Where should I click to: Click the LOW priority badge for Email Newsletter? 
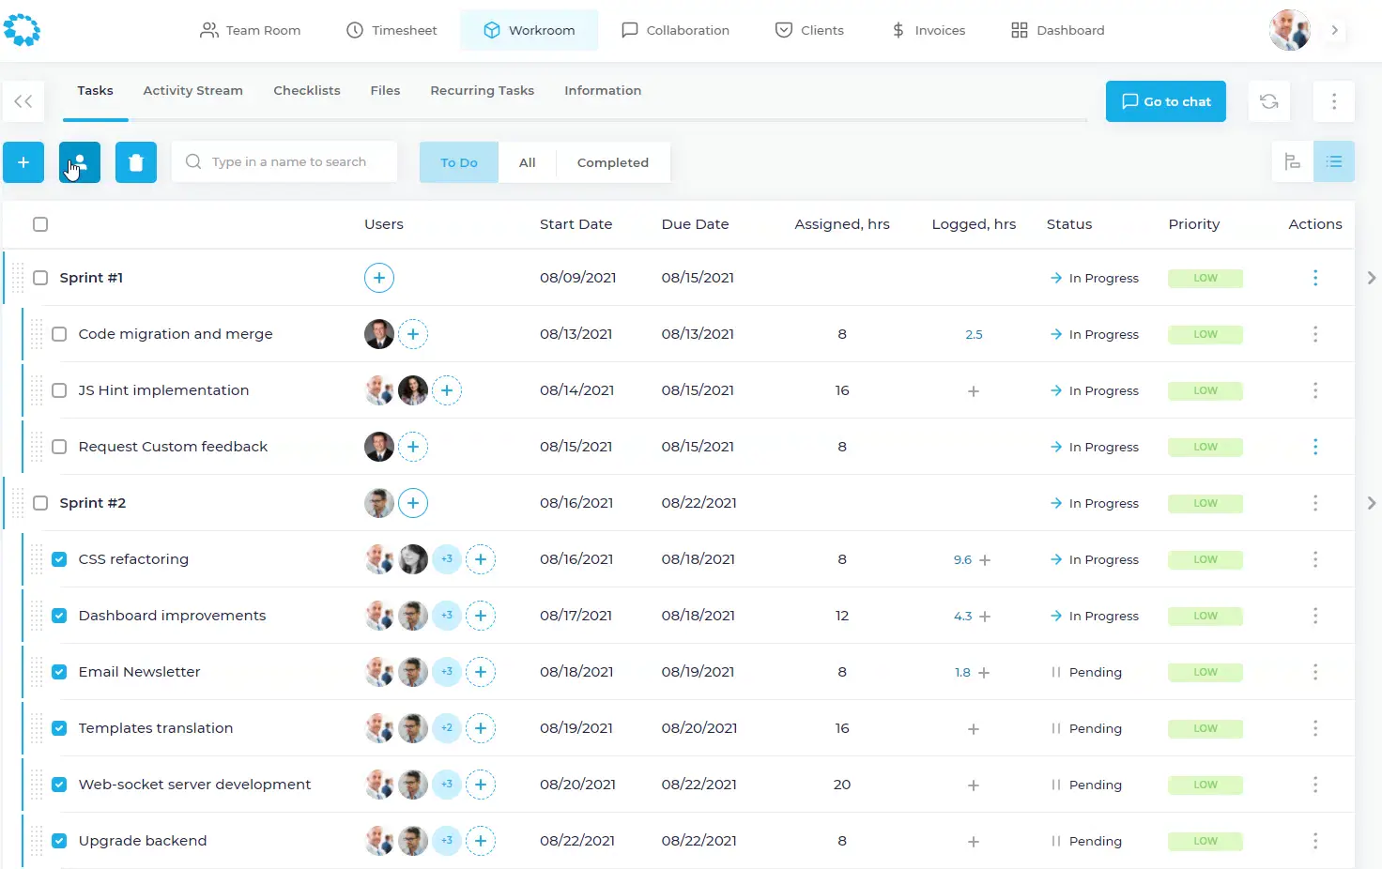click(1205, 672)
